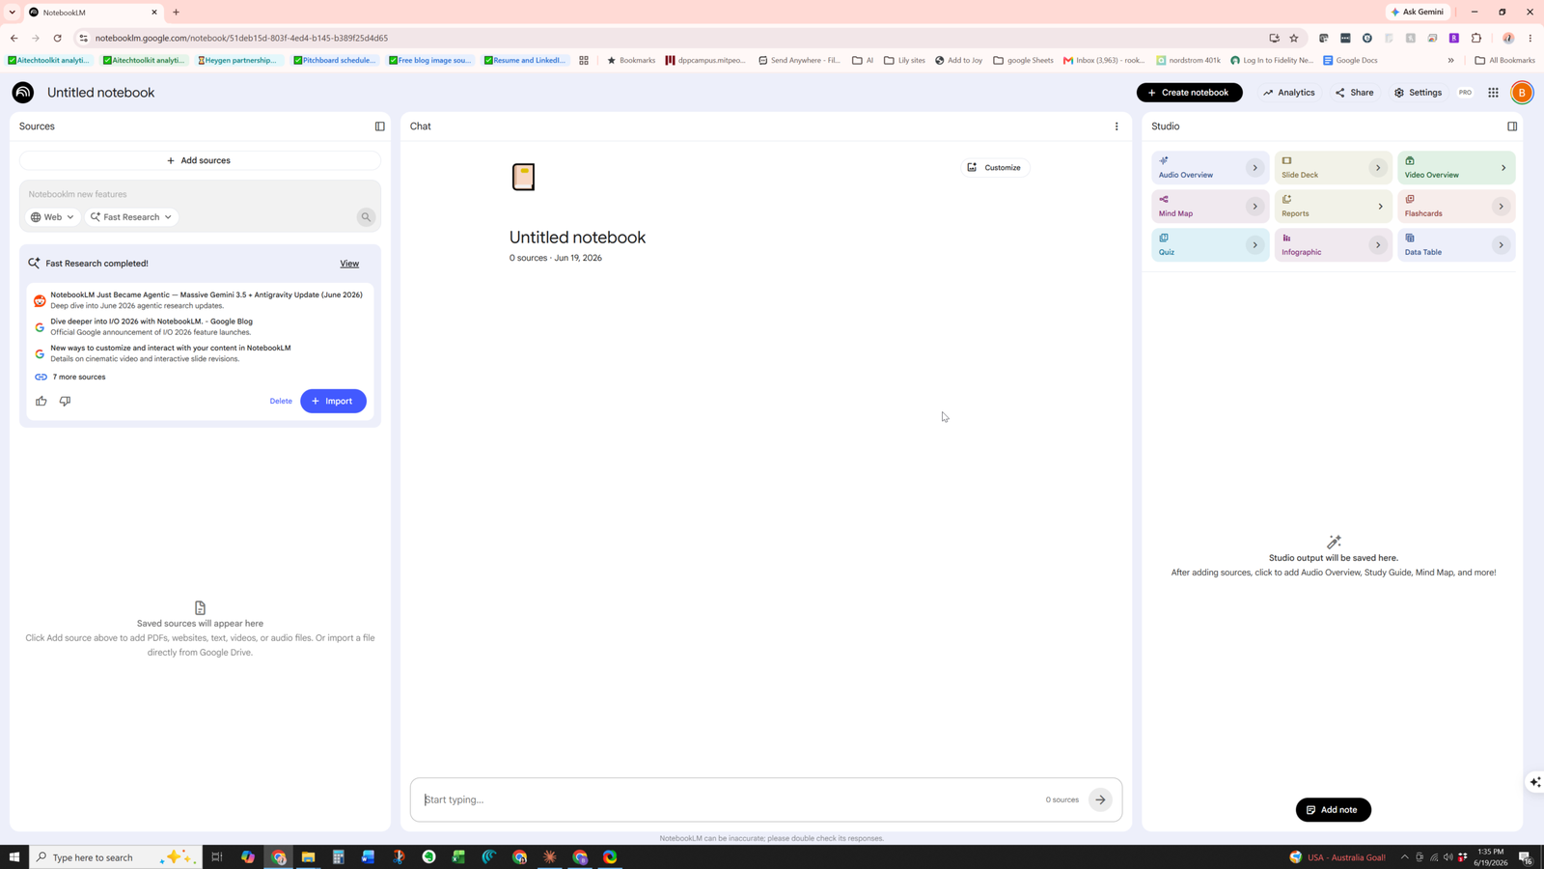
Task: Click the notebook emoji icon
Action: click(523, 177)
